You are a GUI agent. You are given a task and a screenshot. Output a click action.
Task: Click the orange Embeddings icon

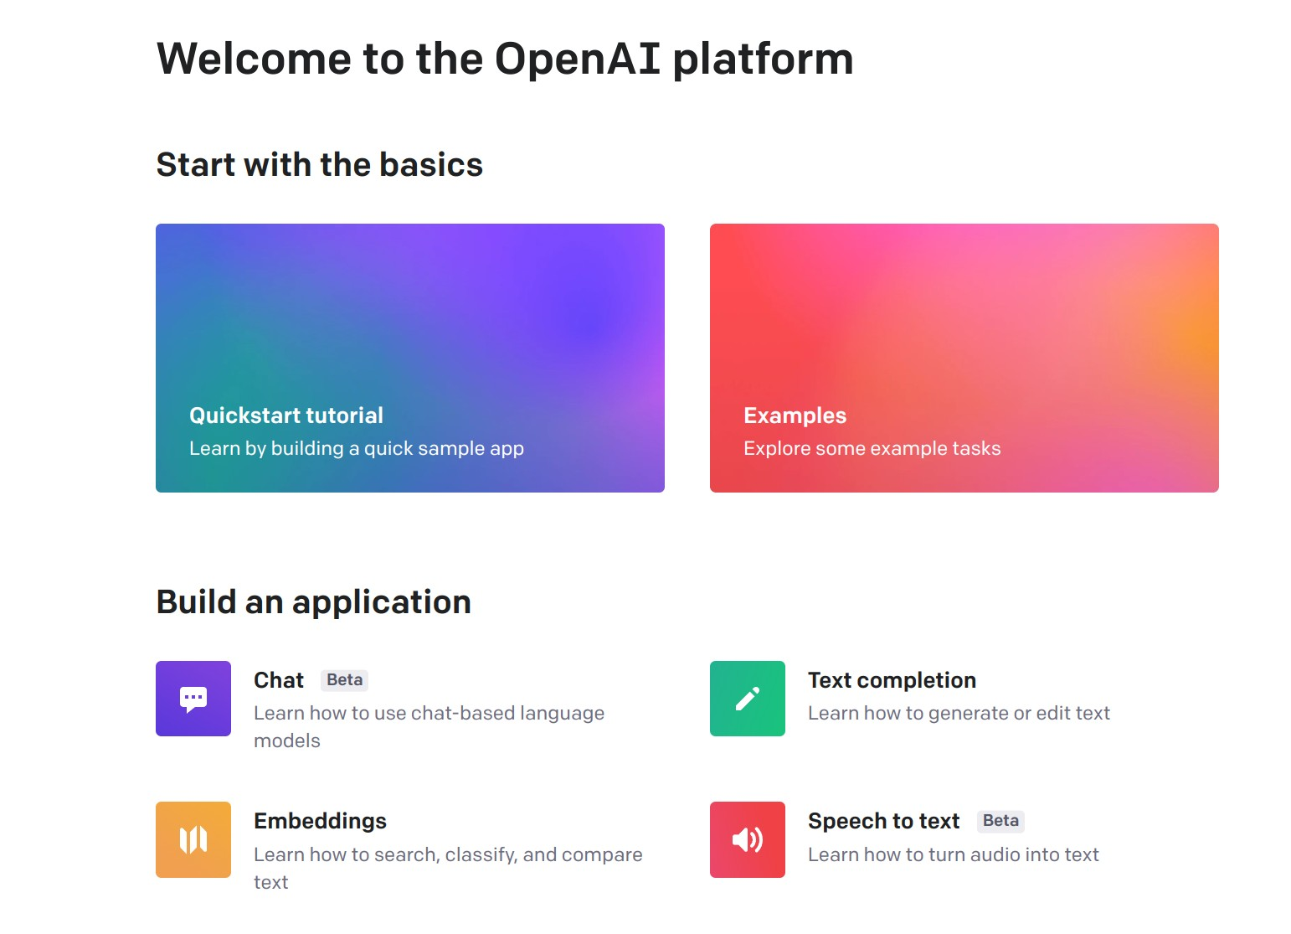click(x=193, y=839)
